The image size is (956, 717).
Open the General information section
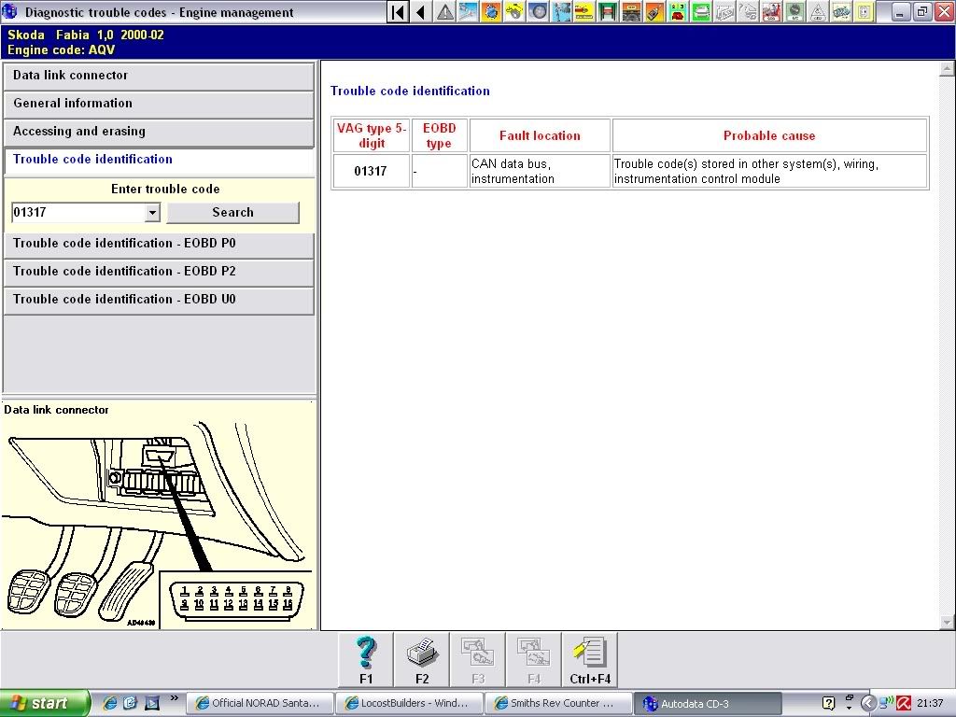point(159,104)
